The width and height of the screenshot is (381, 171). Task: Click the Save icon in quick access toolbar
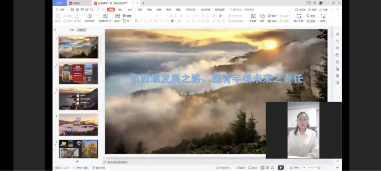(73, 10)
